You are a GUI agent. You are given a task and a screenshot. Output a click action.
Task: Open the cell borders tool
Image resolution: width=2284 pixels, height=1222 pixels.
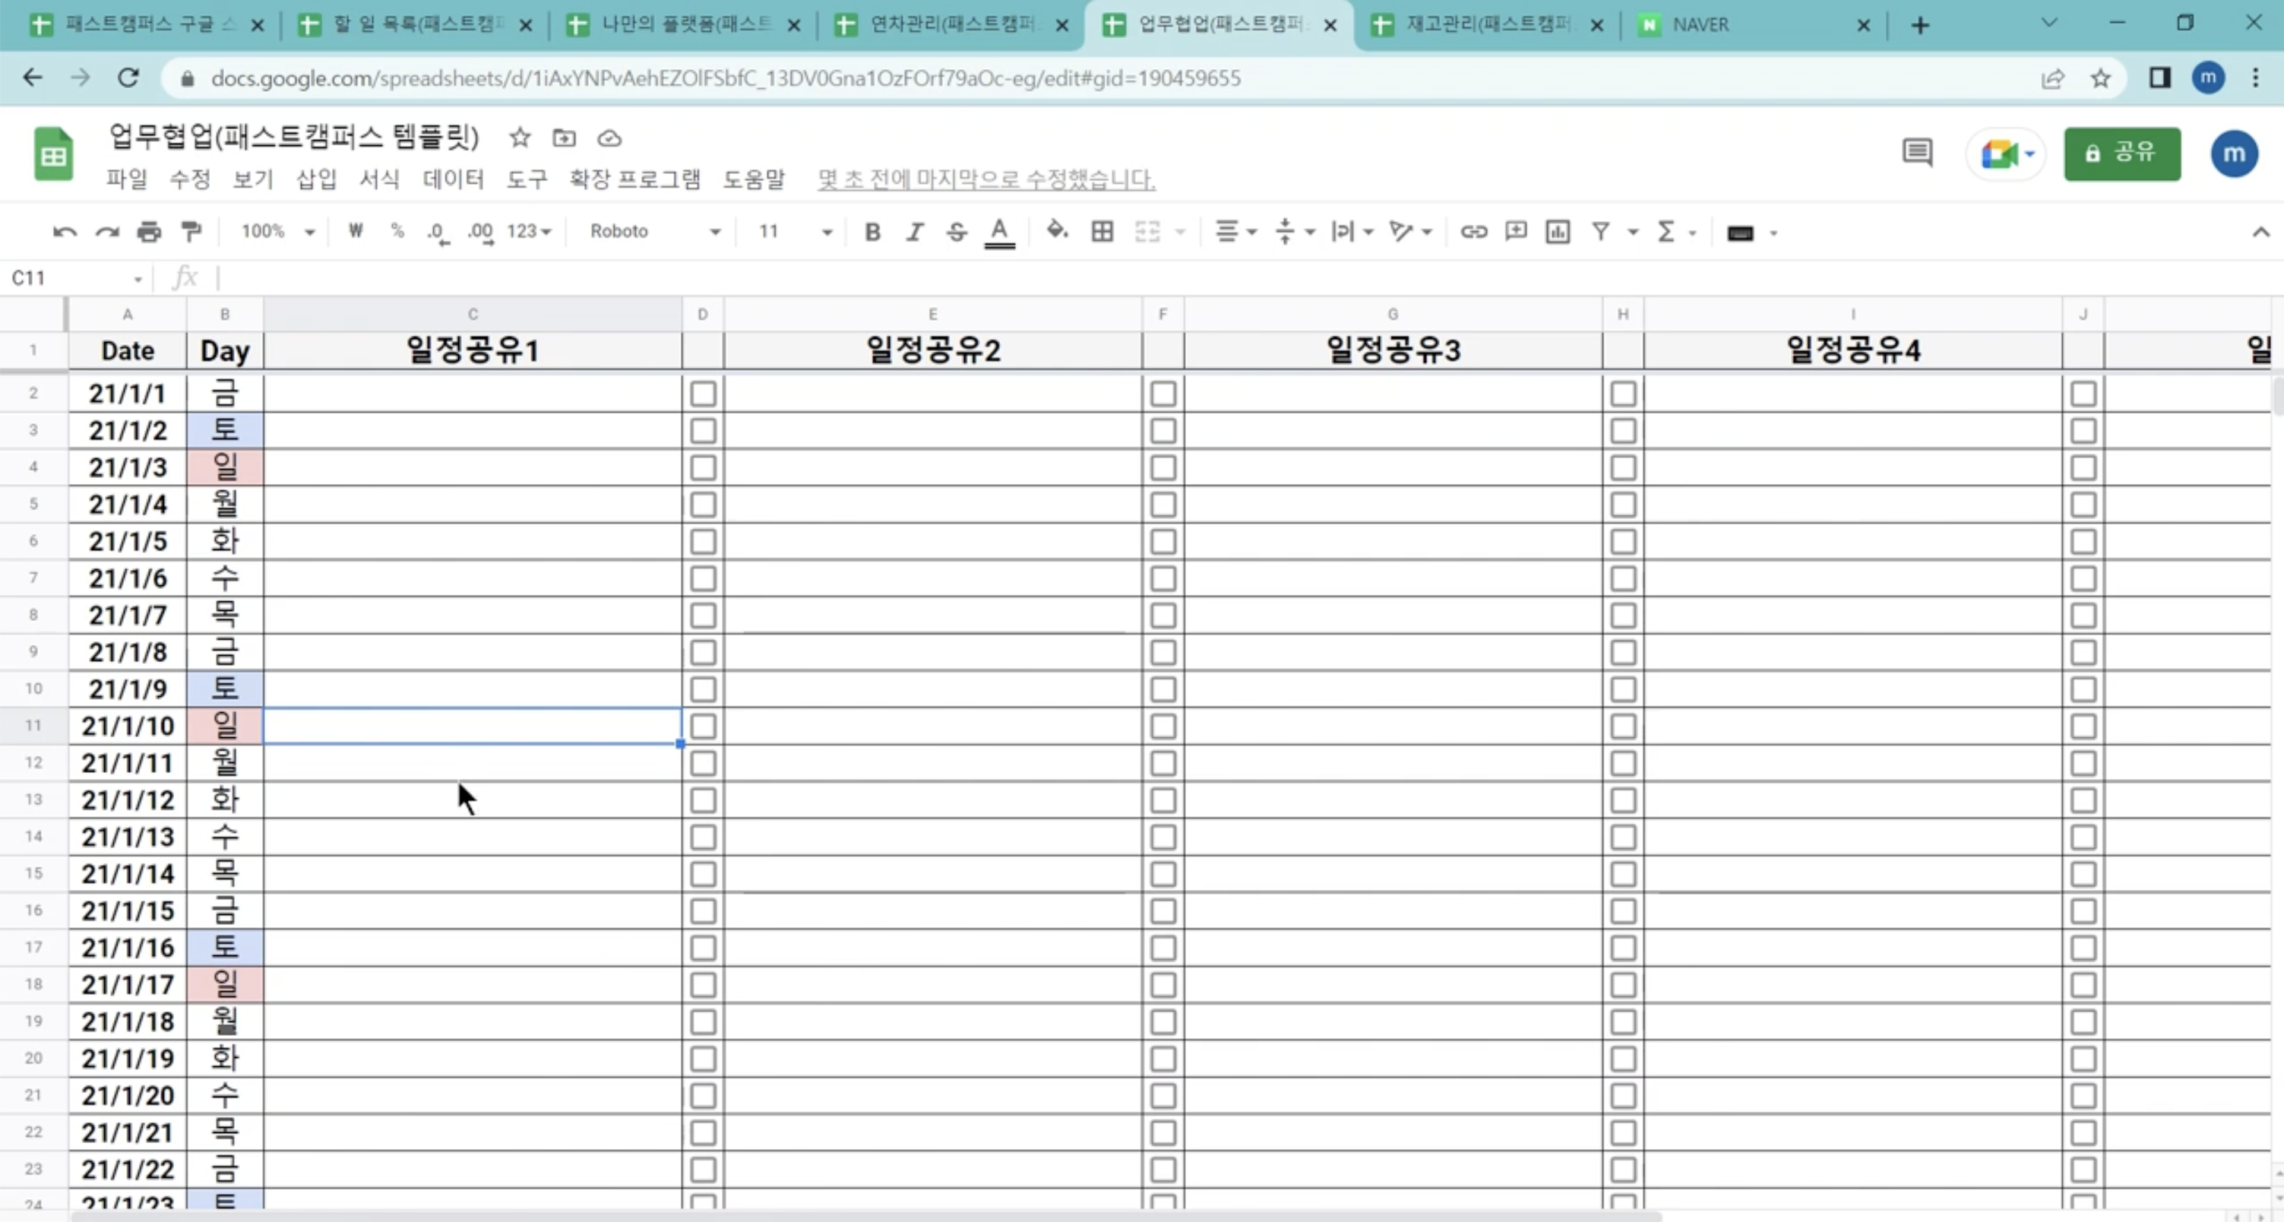1102,232
